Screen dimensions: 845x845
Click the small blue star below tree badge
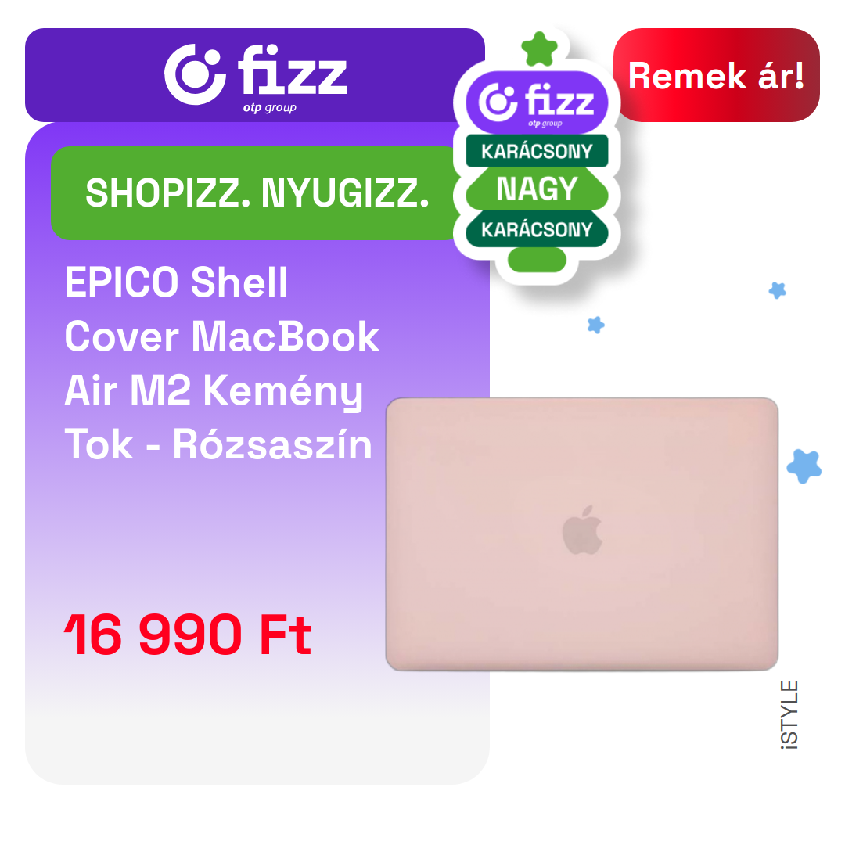tap(596, 325)
